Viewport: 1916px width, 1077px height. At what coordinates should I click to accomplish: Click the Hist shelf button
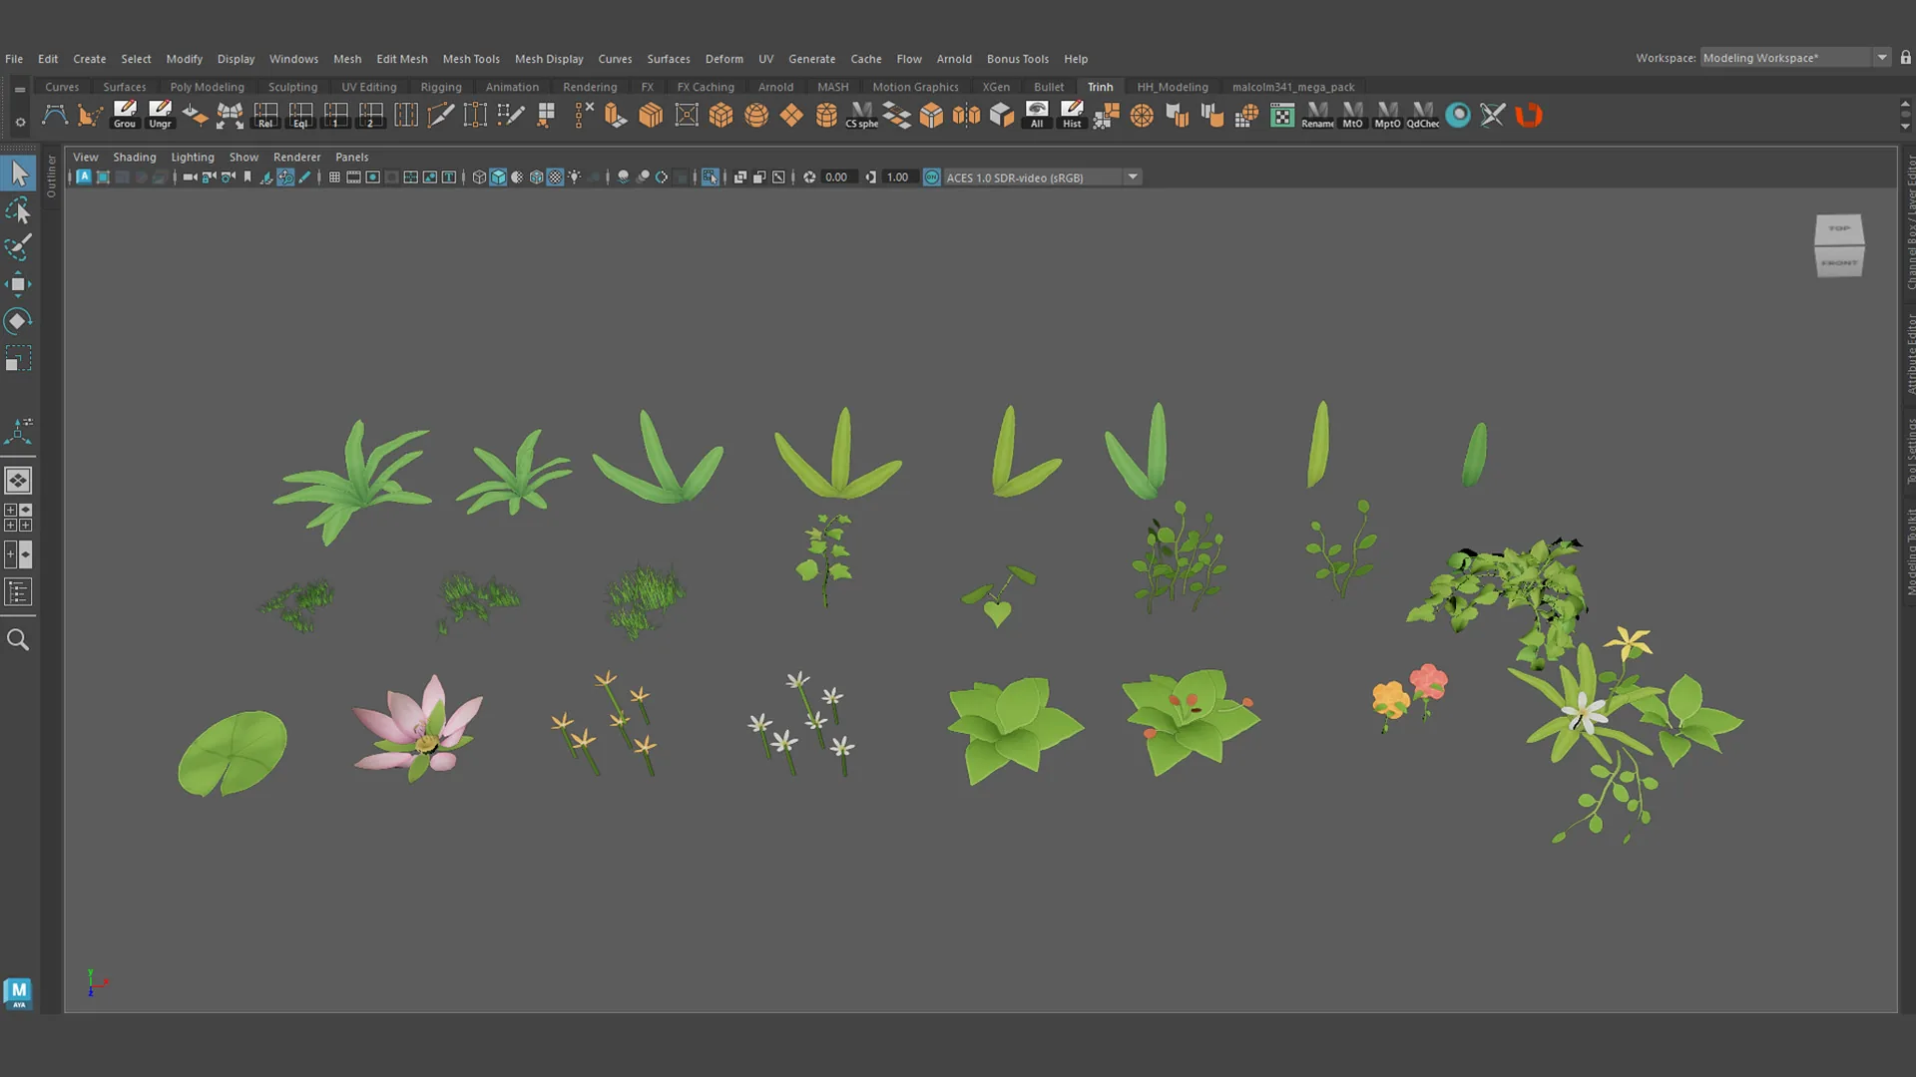(x=1072, y=115)
